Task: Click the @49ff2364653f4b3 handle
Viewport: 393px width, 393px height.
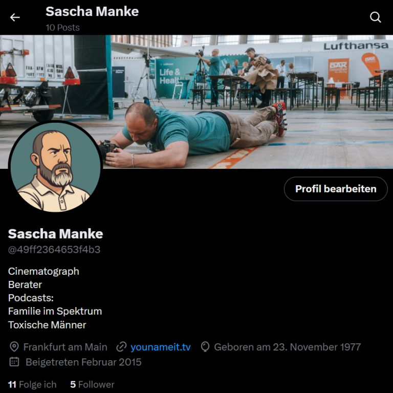Action: coord(54,250)
